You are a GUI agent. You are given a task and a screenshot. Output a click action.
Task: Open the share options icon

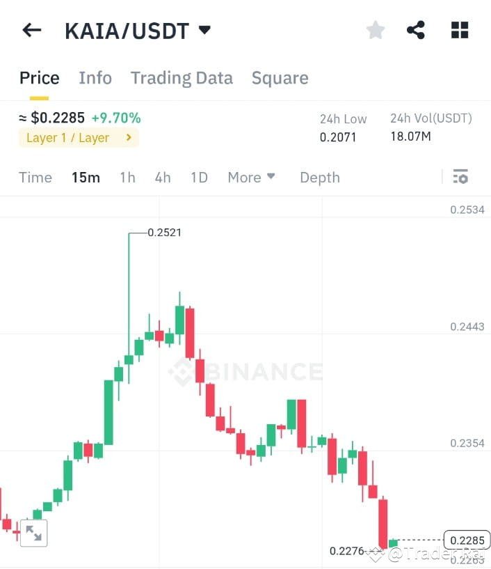(417, 29)
